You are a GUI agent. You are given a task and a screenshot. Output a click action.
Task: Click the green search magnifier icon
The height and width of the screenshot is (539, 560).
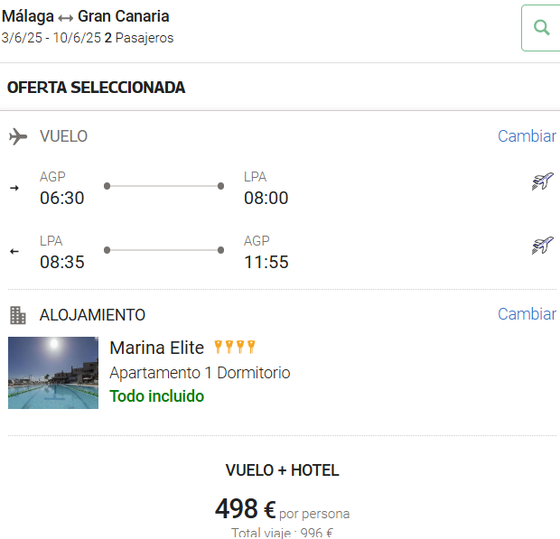pos(541,28)
